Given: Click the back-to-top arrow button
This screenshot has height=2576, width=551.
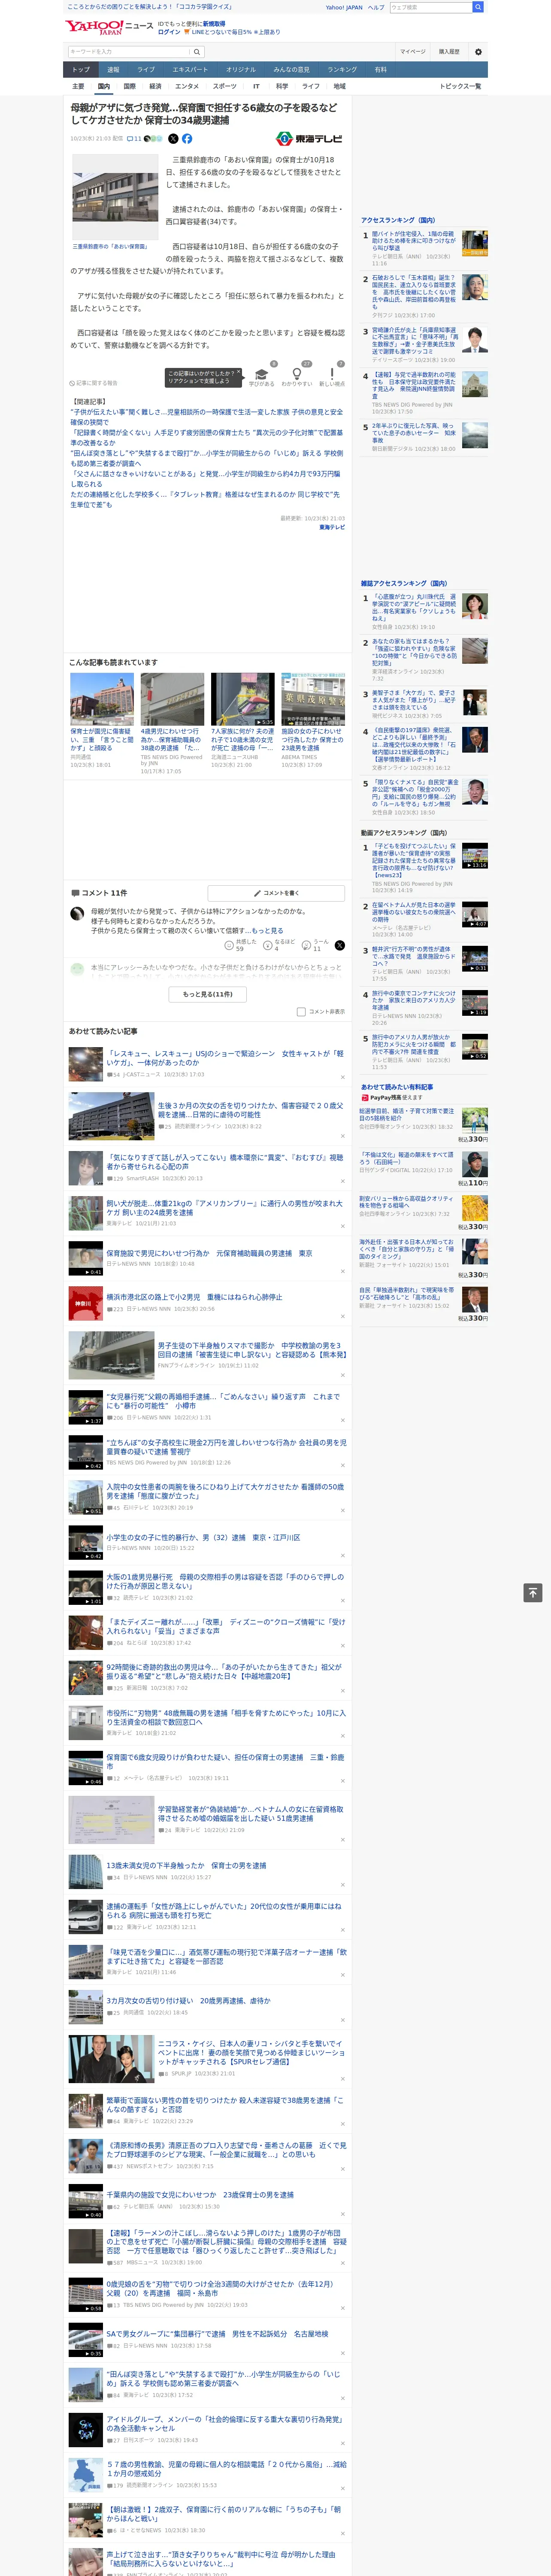Looking at the screenshot, I should (x=533, y=1592).
